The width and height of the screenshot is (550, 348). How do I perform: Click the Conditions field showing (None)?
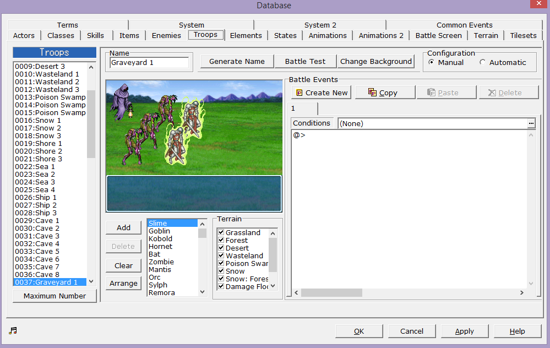(x=433, y=123)
